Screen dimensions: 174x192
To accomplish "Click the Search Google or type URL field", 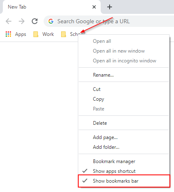I will [x=109, y=21].
